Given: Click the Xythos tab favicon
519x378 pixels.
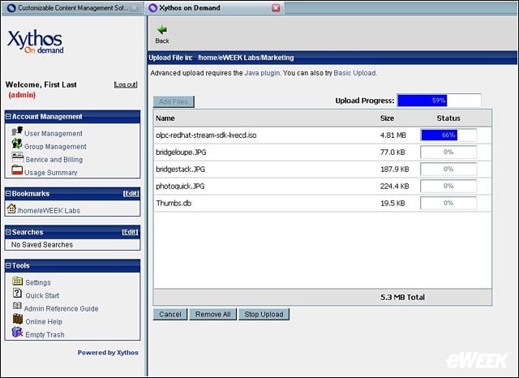Looking at the screenshot, I should pos(152,8).
